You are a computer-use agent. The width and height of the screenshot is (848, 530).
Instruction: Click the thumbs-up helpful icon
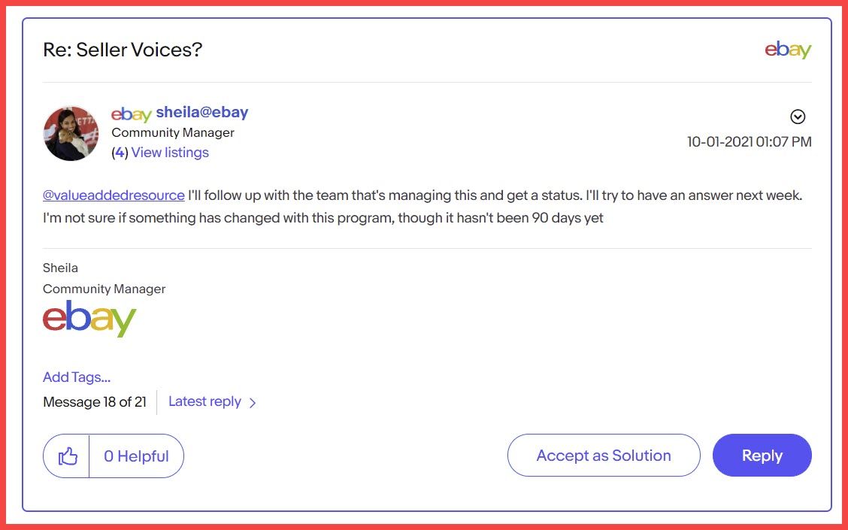[68, 456]
